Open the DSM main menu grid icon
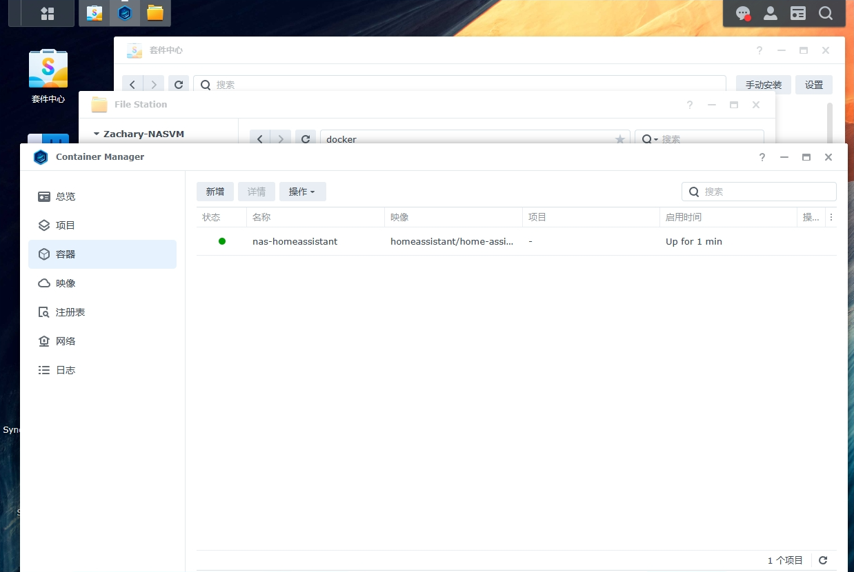 48,13
